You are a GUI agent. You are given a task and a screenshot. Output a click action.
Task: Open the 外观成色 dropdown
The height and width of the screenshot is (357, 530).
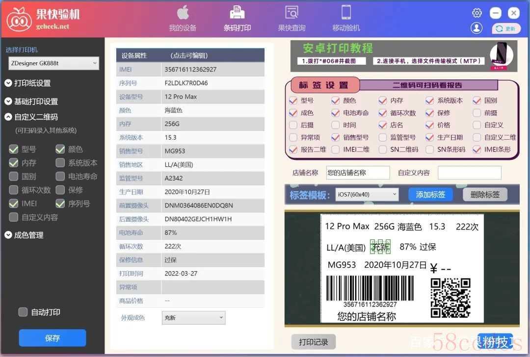[x=193, y=318]
